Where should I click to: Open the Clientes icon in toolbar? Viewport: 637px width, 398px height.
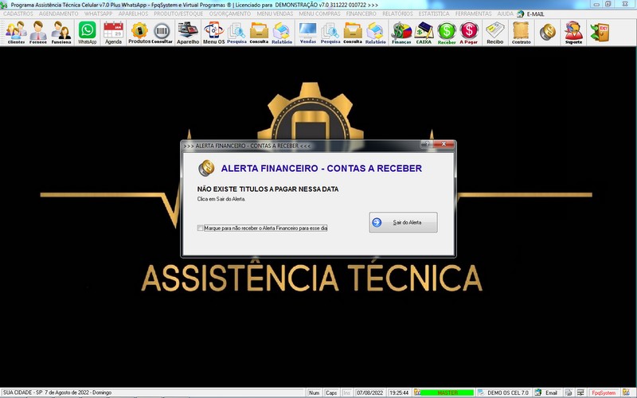coord(16,33)
